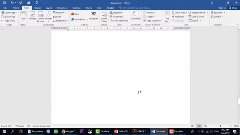
Task: Open the References tab
Action: [62, 8]
